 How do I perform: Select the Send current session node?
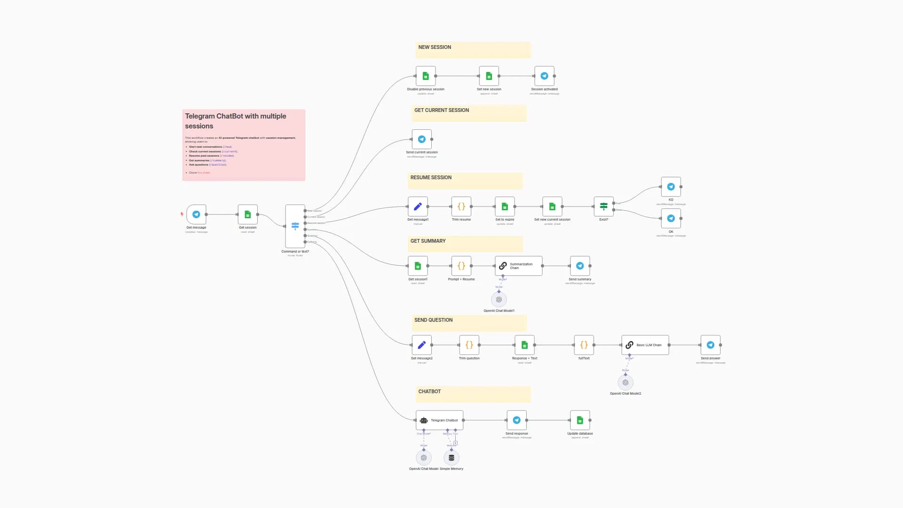point(422,139)
